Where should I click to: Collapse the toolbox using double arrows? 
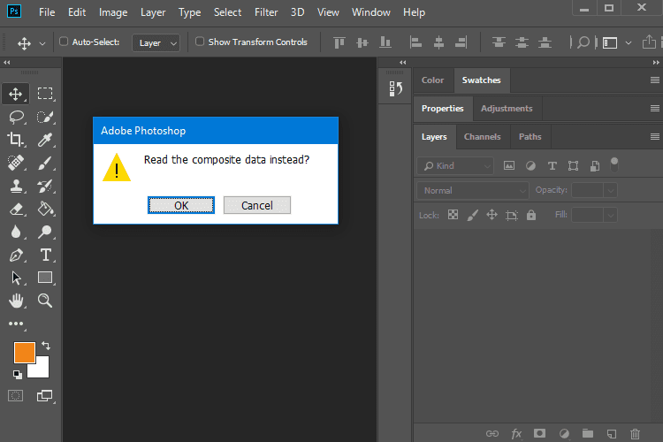coord(7,62)
